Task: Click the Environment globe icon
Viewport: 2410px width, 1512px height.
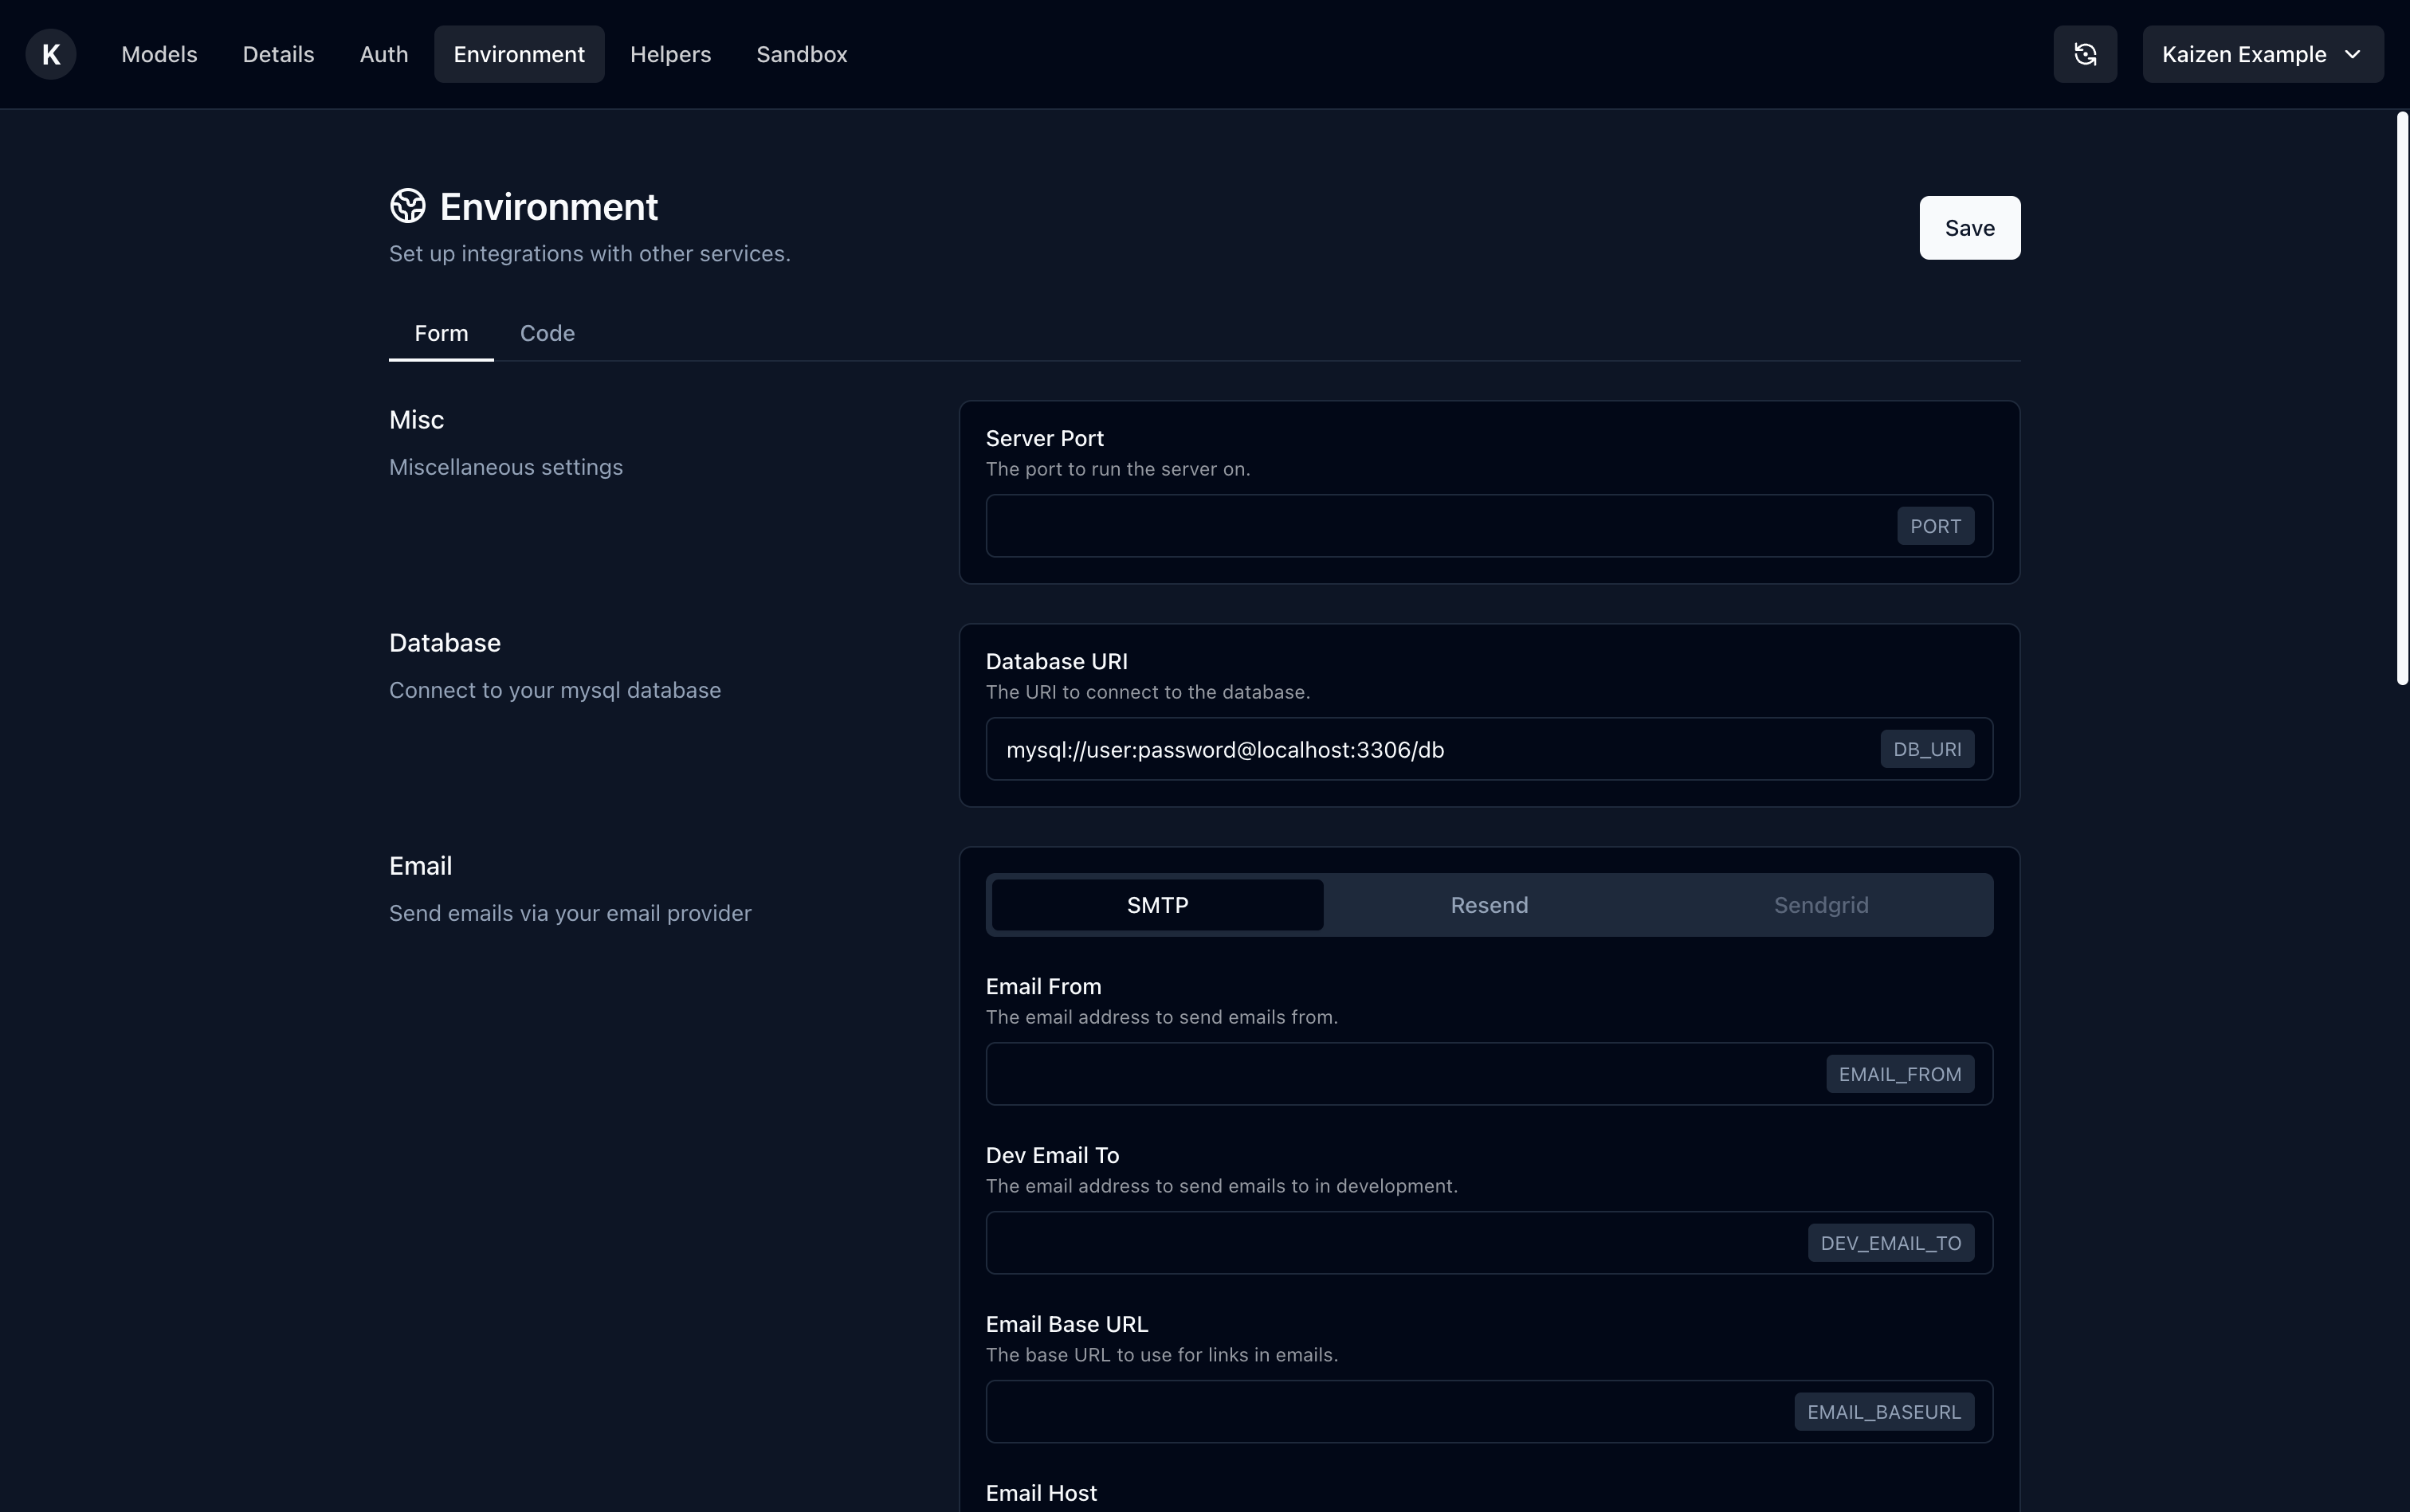Action: (x=407, y=206)
